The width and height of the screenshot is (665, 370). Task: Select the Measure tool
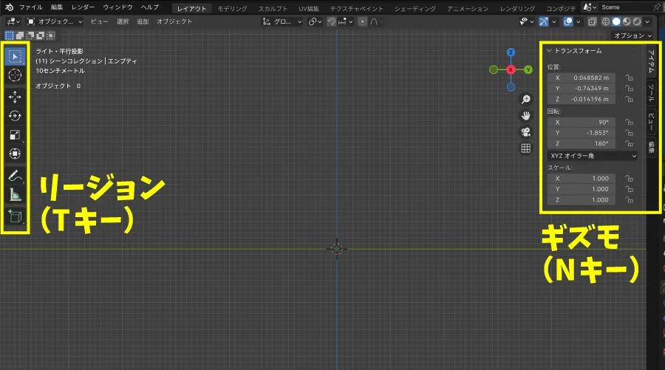click(x=15, y=195)
